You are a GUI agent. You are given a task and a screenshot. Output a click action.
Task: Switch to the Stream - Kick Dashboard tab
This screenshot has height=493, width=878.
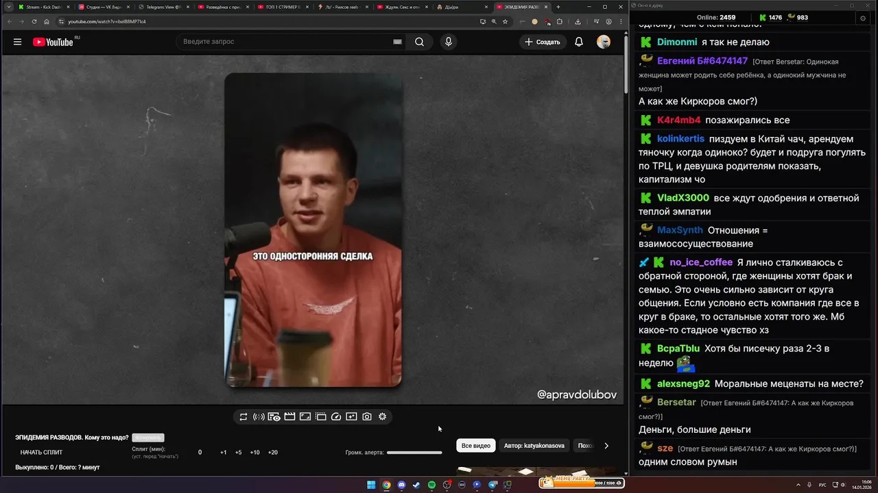point(43,7)
